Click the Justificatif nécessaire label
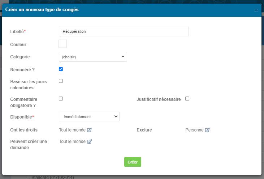The image size is (264, 179). (x=159, y=99)
